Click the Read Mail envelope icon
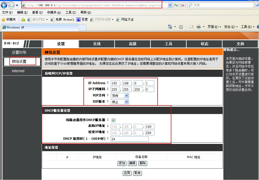Viewport: 259px width, 180px height. click(191, 27)
